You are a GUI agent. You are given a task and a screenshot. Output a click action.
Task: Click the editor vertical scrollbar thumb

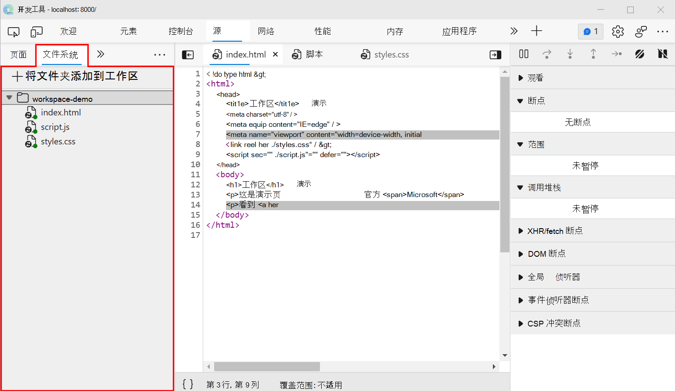[x=505, y=164]
